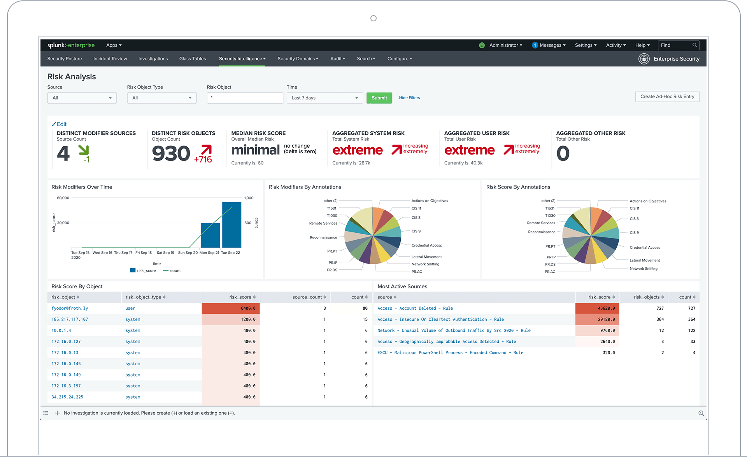Click the Enterprise Security app icon

644,59
